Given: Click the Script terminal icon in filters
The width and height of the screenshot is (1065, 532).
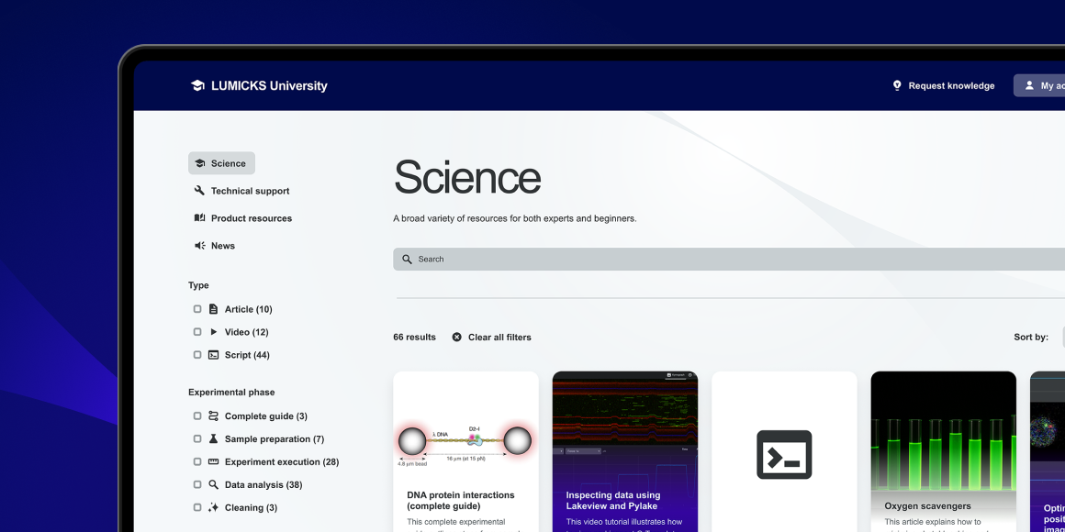Looking at the screenshot, I should pyautogui.click(x=213, y=355).
